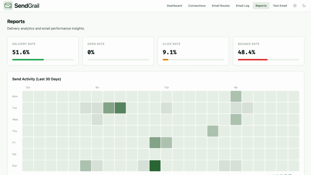Click the green Delivery Rate progress bar

point(28,60)
